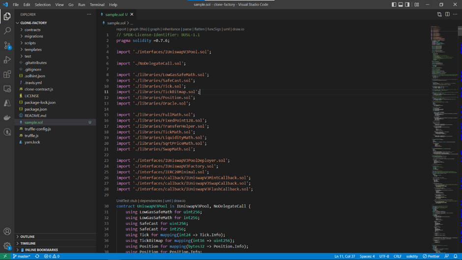Open the Search view

pyautogui.click(x=7, y=30)
